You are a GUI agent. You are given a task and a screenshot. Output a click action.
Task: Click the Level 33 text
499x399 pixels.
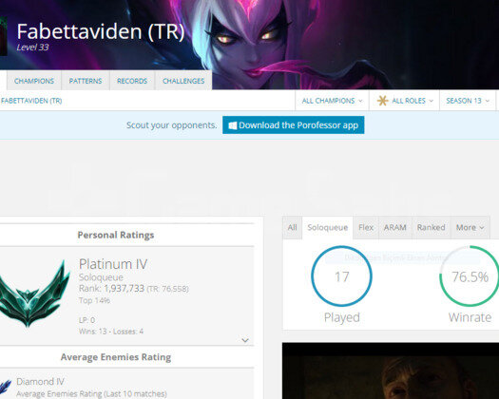pyautogui.click(x=32, y=47)
